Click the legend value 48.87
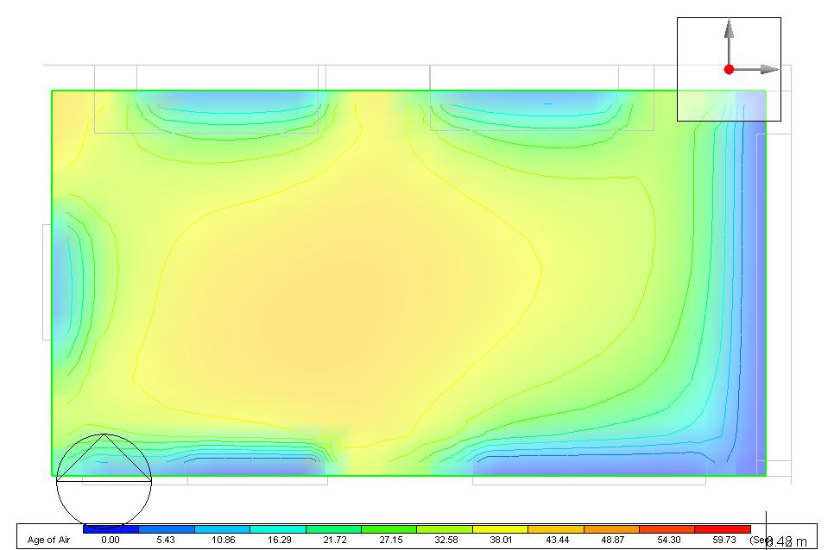 pyautogui.click(x=612, y=540)
